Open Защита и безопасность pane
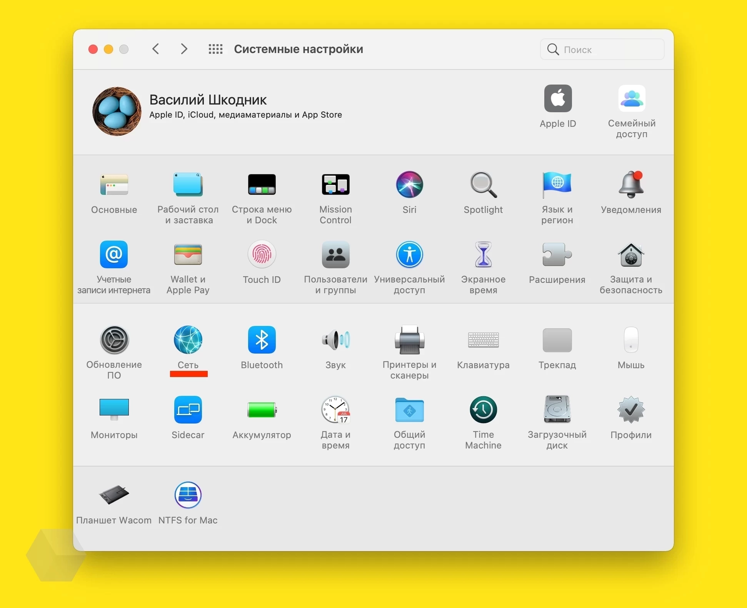The width and height of the screenshot is (747, 608). [x=631, y=254]
